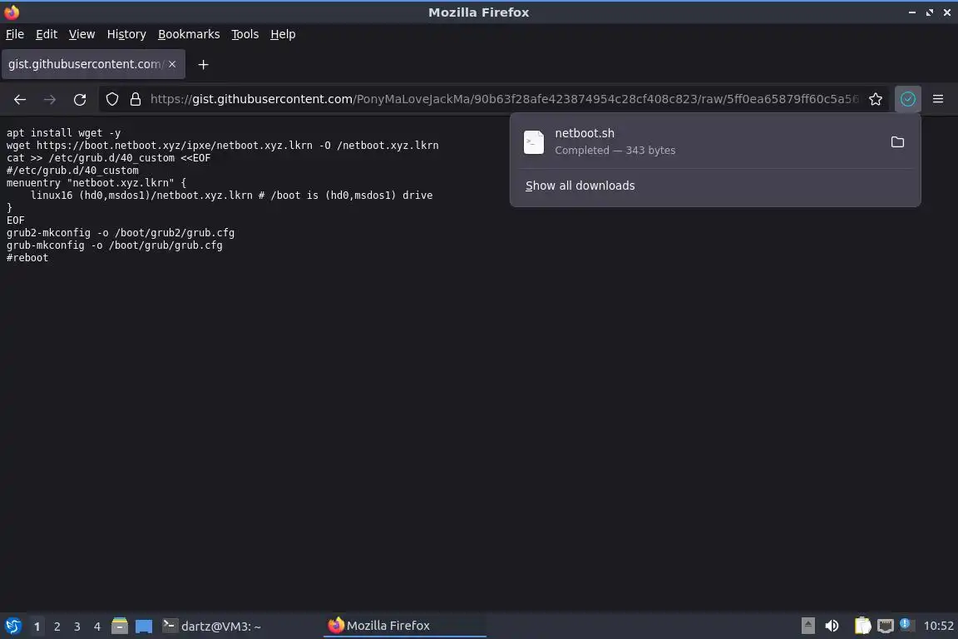Click the 'menuentry "netboot.xyz.lkrn" {' line
The image size is (958, 639).
coord(96,183)
